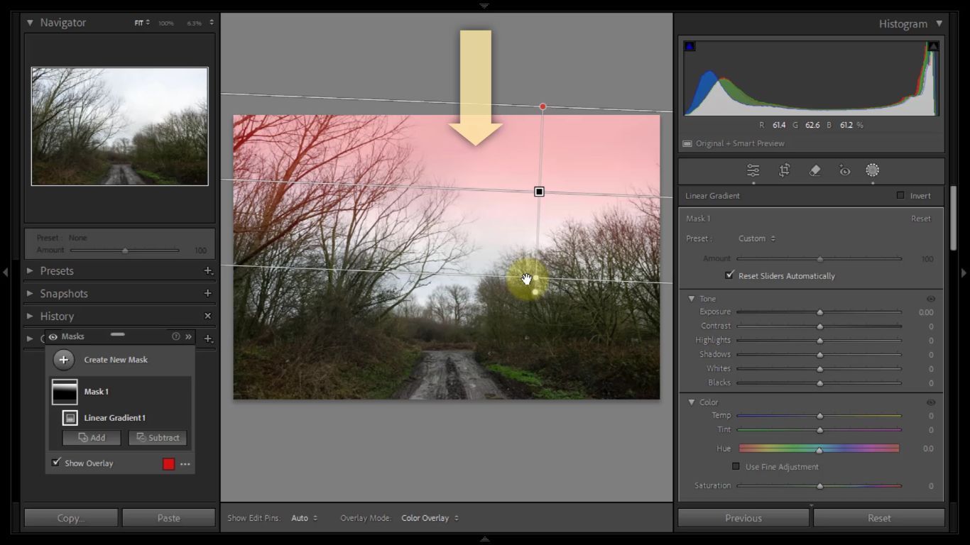Open the Edit sliders tool
Screen dimensions: 970x545
[753, 170]
